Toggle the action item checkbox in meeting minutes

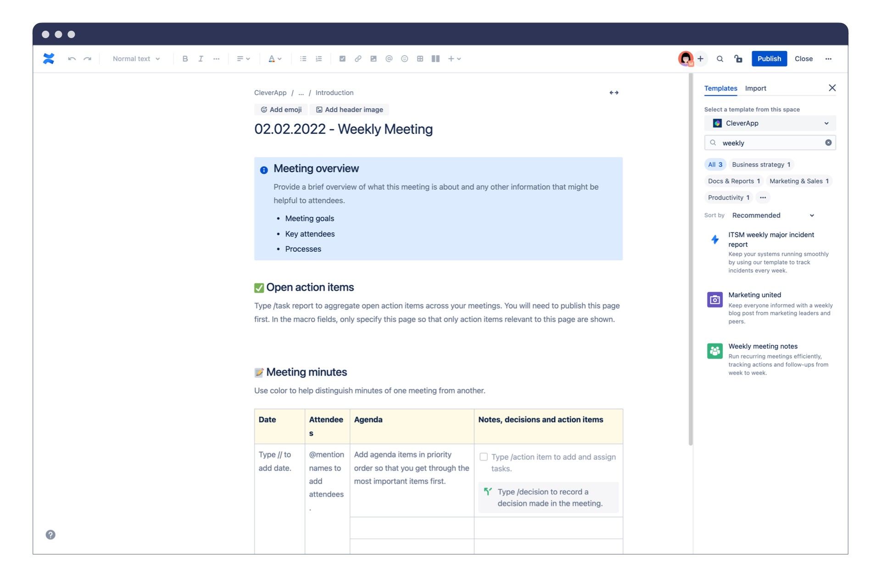[x=483, y=456]
